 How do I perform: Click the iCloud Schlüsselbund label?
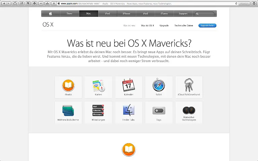tap(189, 95)
